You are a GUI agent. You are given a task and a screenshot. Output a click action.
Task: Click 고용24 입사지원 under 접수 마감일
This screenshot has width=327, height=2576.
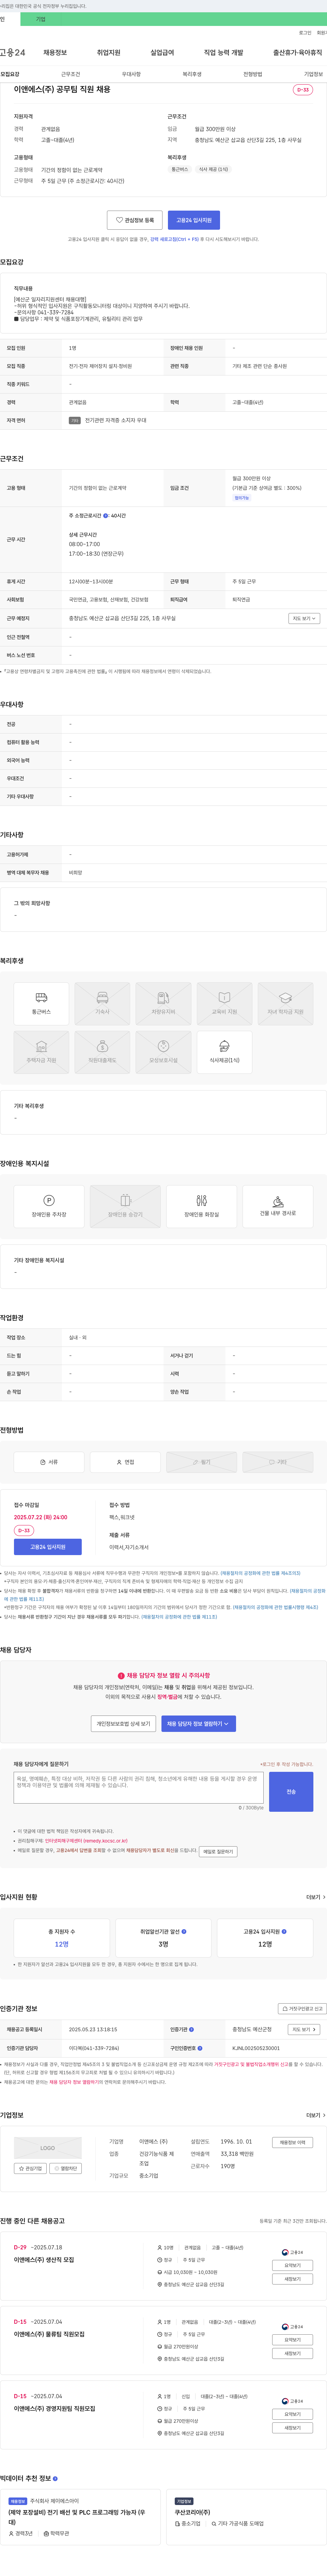pos(48,1547)
